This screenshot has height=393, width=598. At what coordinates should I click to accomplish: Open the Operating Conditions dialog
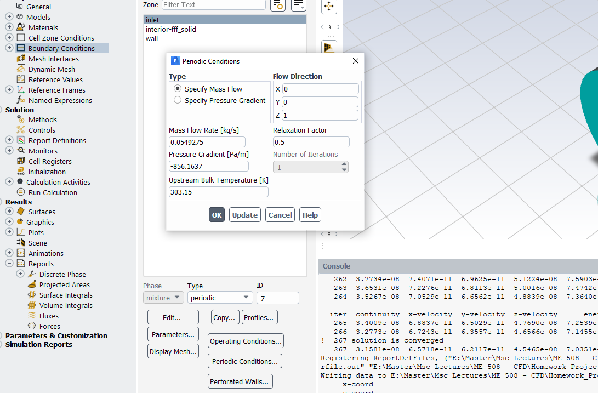tap(246, 341)
